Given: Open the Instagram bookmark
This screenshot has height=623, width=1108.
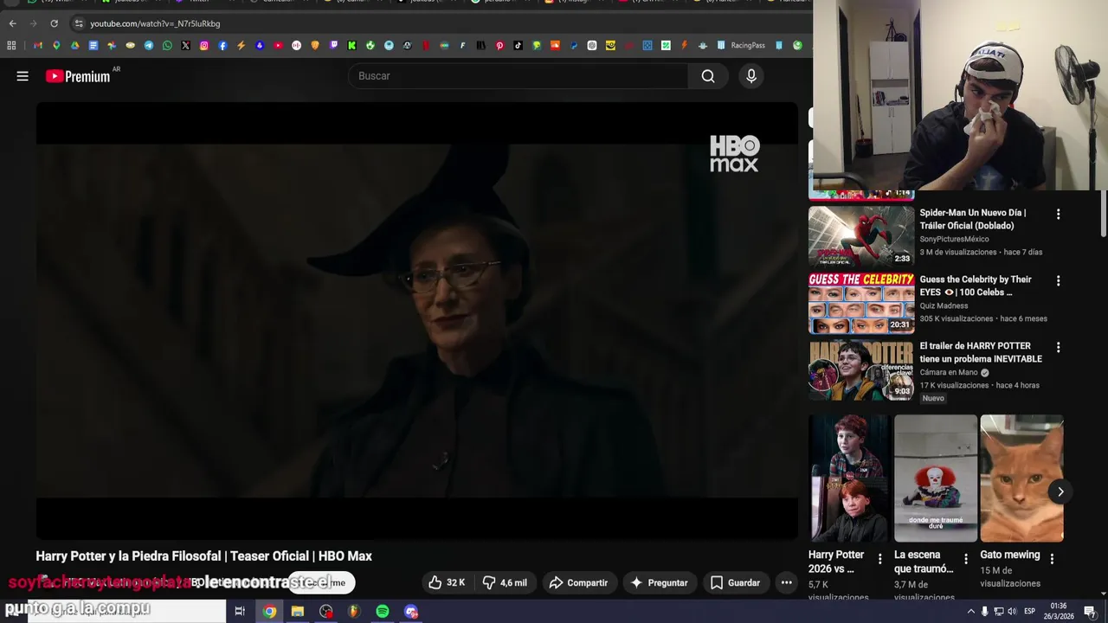Looking at the screenshot, I should click(x=204, y=45).
